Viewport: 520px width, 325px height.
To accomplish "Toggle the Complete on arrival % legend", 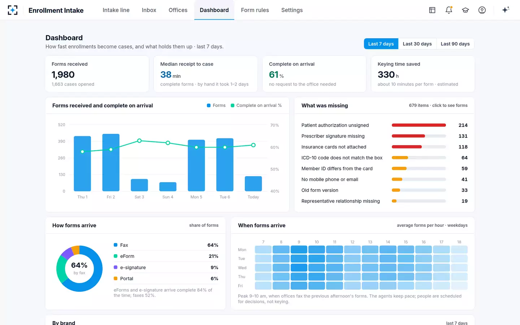I will pyautogui.click(x=256, y=105).
